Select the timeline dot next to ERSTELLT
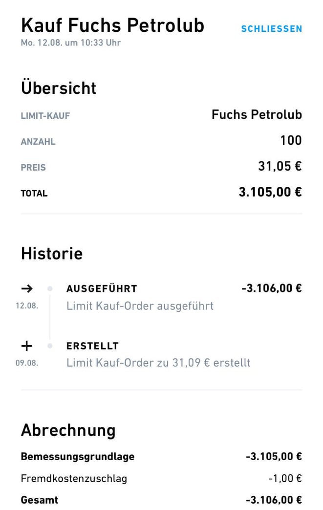Image resolution: width=323 pixels, height=510 pixels. 49,346
